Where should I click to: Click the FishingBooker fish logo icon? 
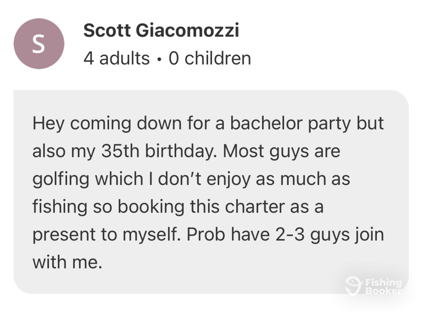[353, 286]
